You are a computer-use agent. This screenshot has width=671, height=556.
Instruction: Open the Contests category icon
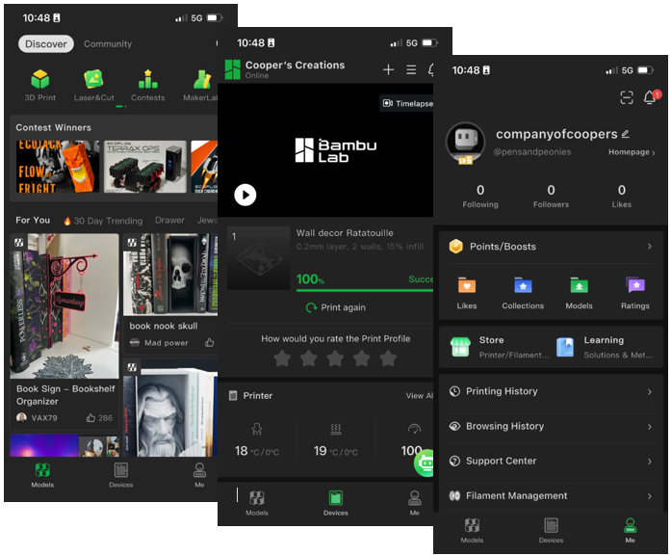tap(147, 80)
